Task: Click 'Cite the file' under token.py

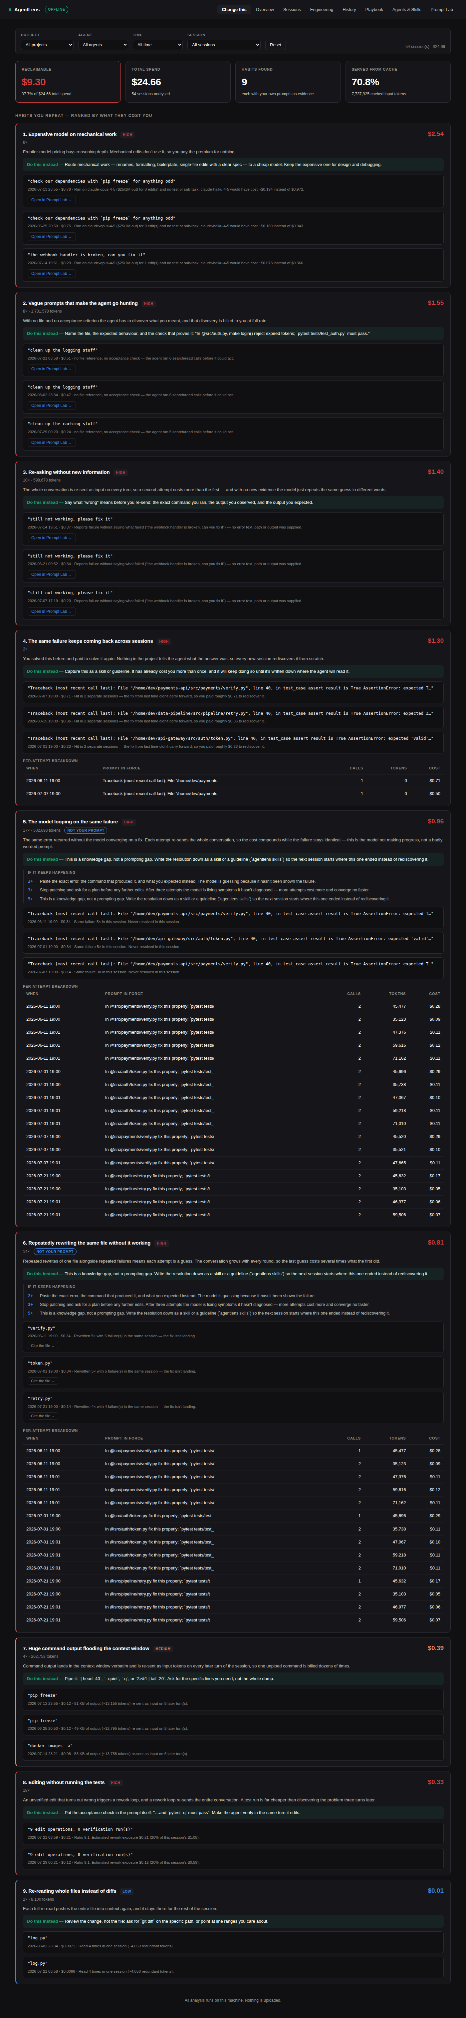Action: [x=42, y=1381]
